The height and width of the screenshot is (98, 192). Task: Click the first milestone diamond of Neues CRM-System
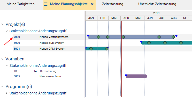(x=91, y=49)
